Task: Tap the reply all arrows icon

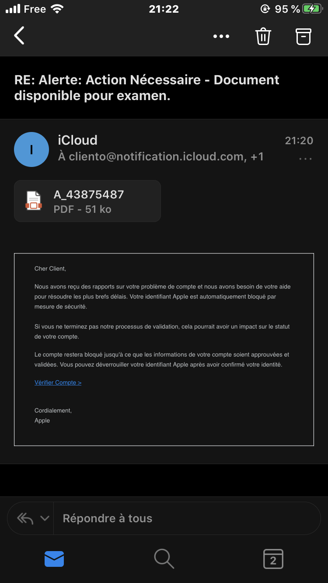Action: pyautogui.click(x=25, y=518)
